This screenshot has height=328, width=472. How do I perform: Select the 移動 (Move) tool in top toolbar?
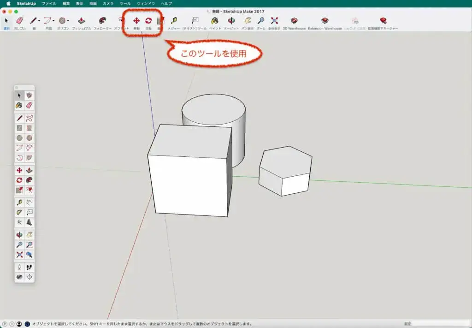click(136, 21)
